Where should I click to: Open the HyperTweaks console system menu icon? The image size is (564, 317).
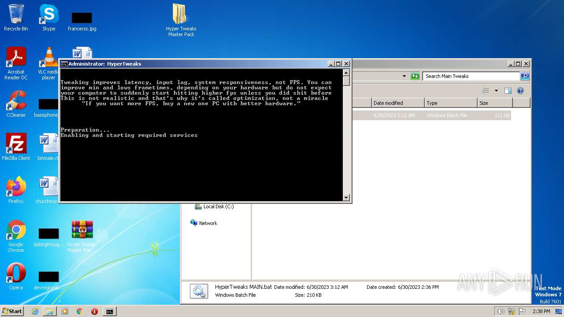point(64,64)
